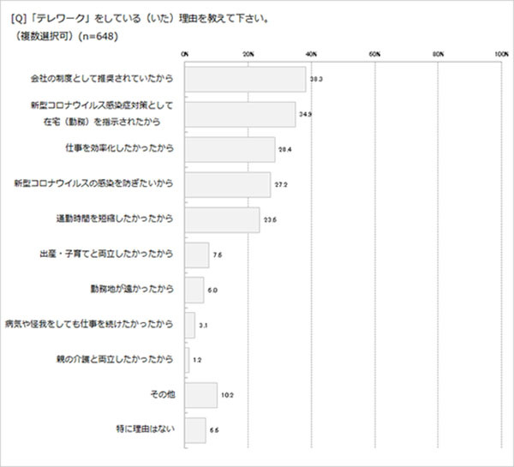Select the 仕事を効率化したかったから bar
Viewport: 514px width, 467px height.
pyautogui.click(x=230, y=149)
